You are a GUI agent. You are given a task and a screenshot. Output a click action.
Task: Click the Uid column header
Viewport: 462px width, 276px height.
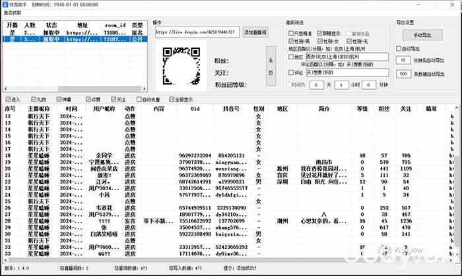point(195,109)
